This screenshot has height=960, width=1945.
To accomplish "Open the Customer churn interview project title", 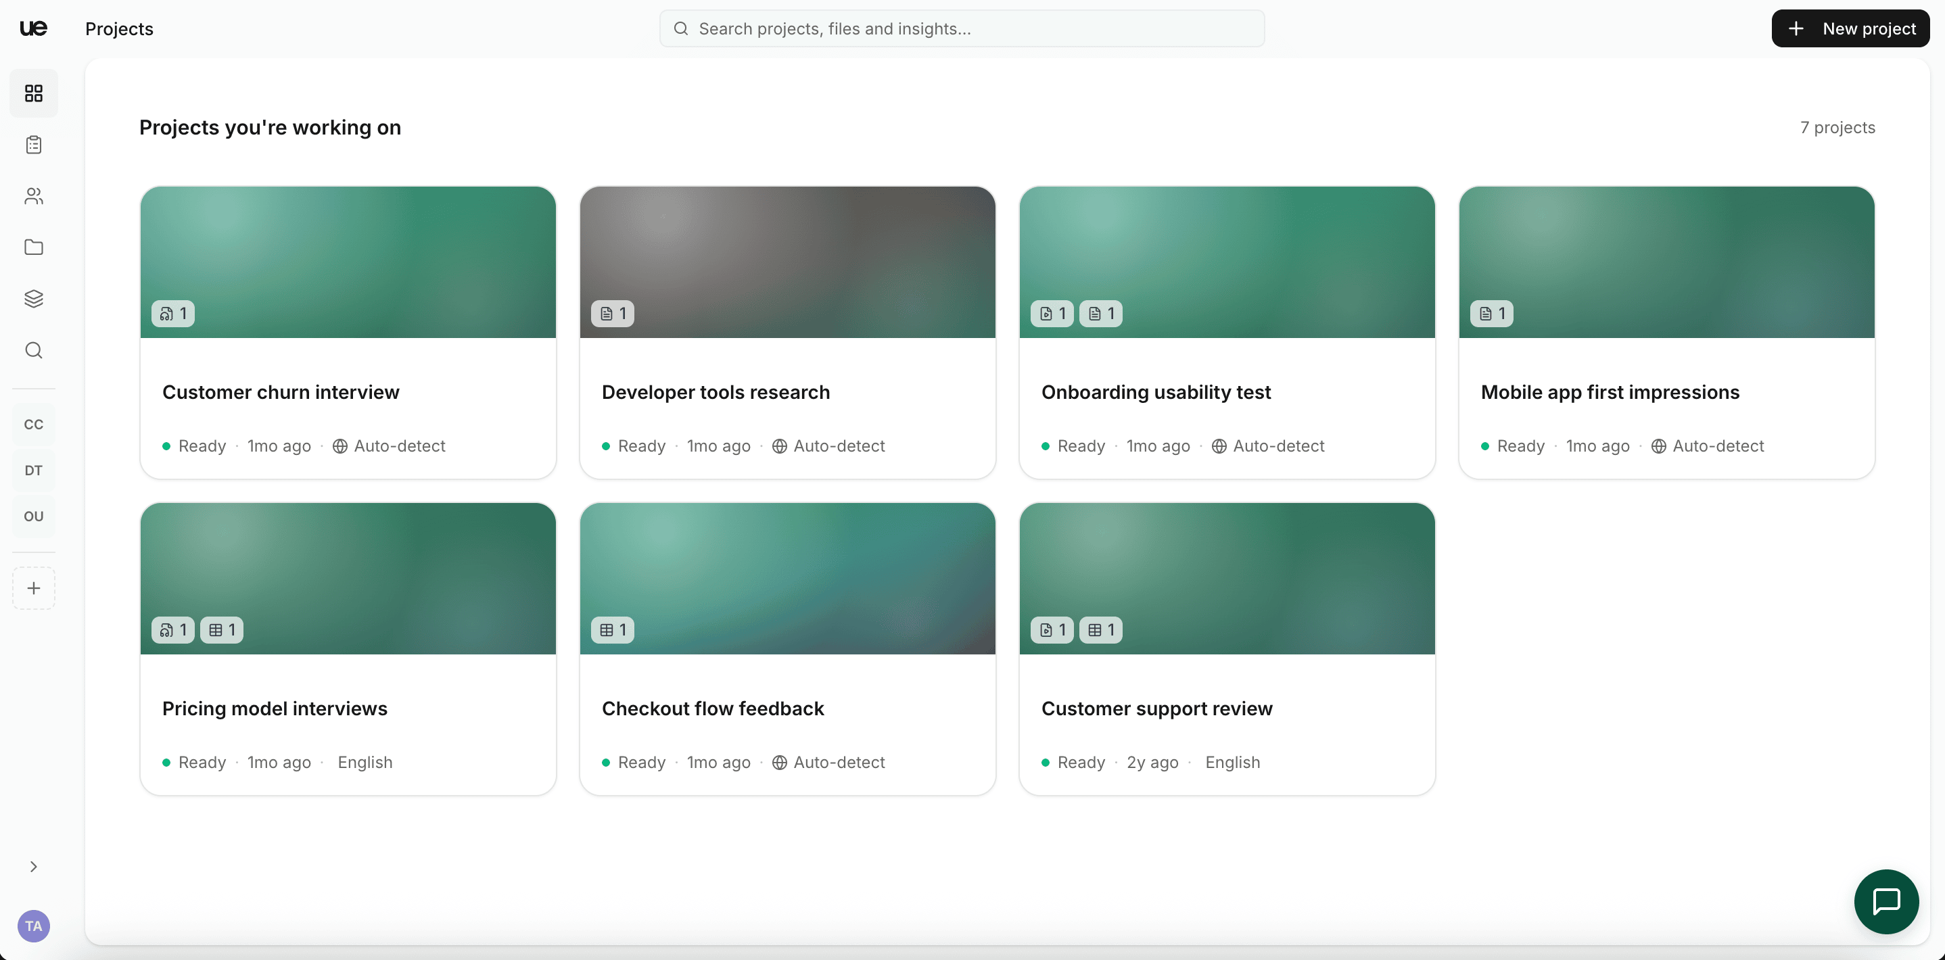I will [280, 393].
